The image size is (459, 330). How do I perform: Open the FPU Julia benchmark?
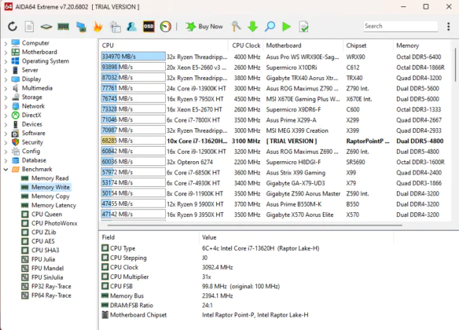43,259
